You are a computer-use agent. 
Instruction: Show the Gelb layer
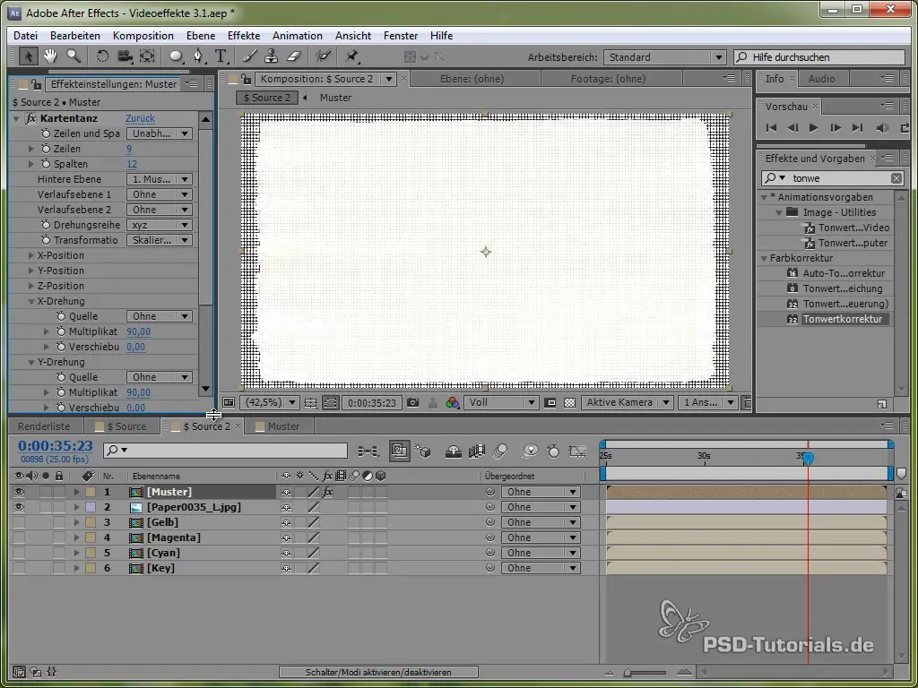[19, 522]
